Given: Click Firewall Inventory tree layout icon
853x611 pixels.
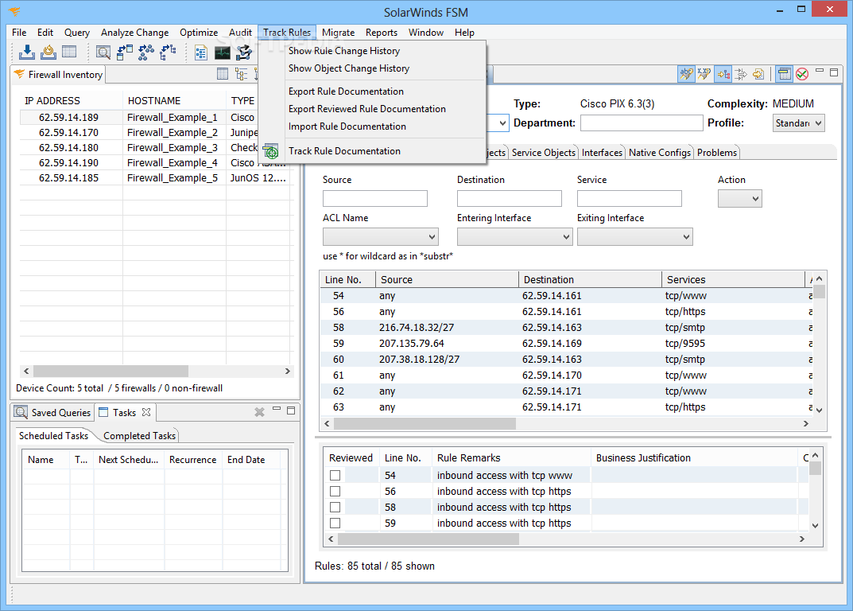Looking at the screenshot, I should (x=241, y=74).
